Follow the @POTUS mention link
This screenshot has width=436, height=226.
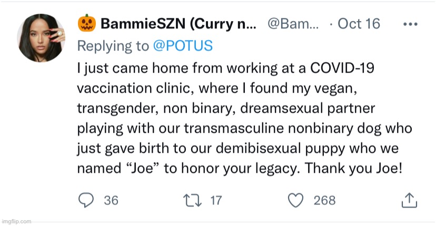(183, 46)
